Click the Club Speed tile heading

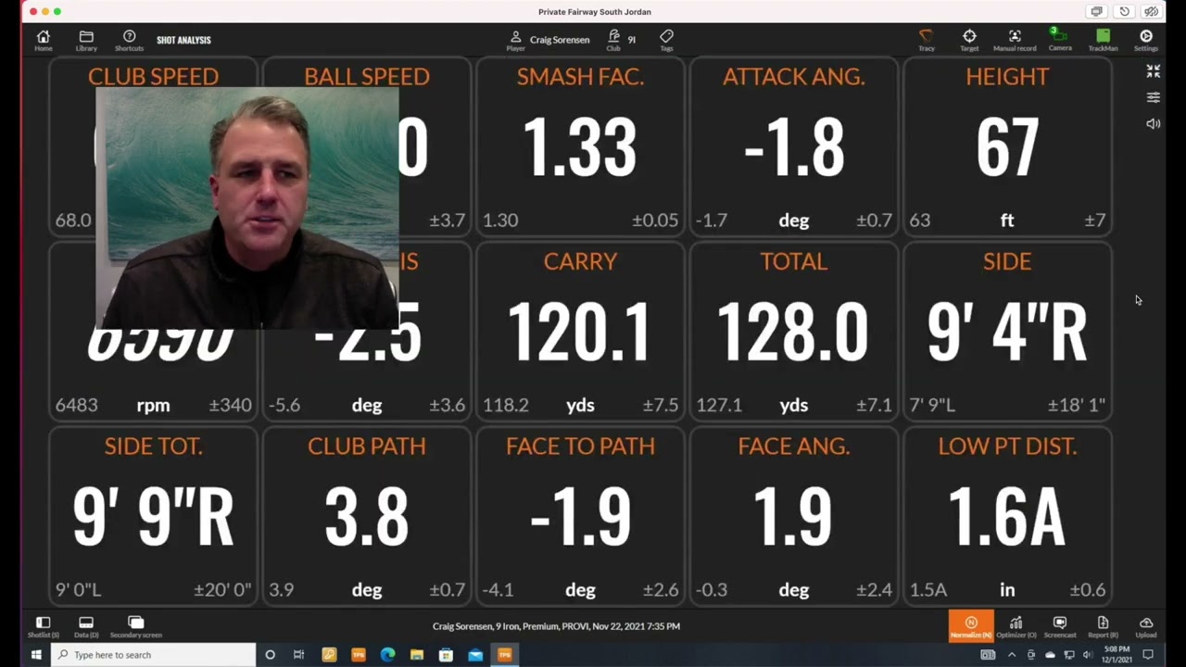(x=153, y=76)
